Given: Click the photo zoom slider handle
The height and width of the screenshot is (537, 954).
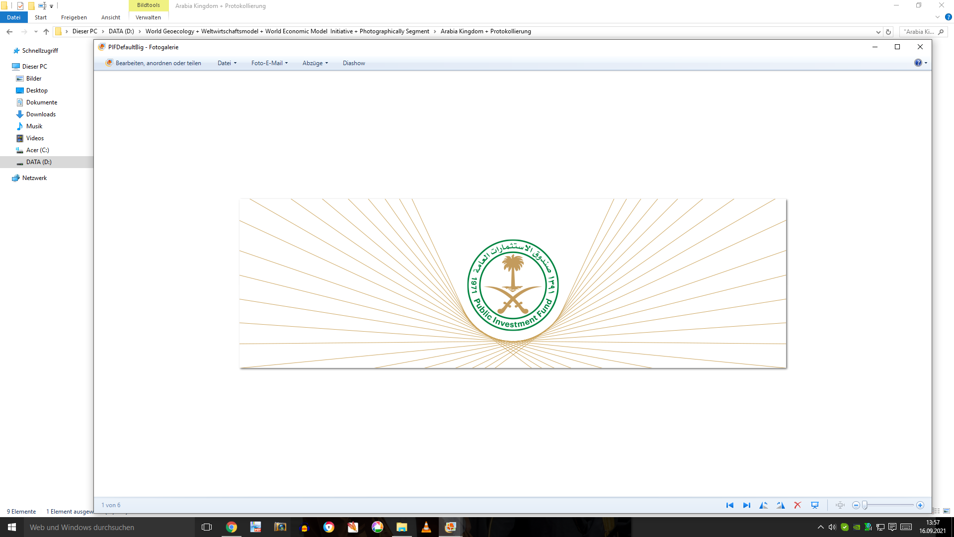Looking at the screenshot, I should click(x=865, y=505).
